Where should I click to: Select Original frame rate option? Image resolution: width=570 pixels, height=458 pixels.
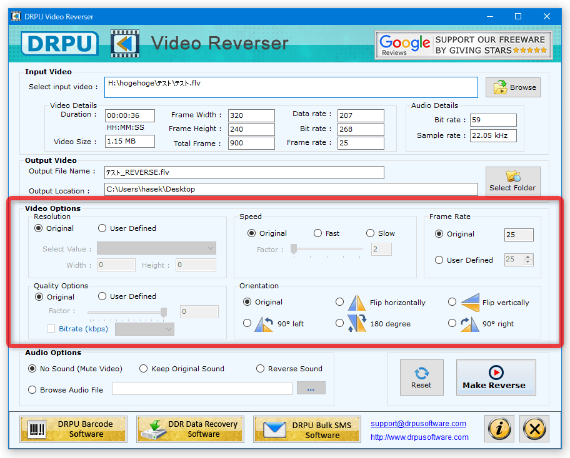coord(439,234)
